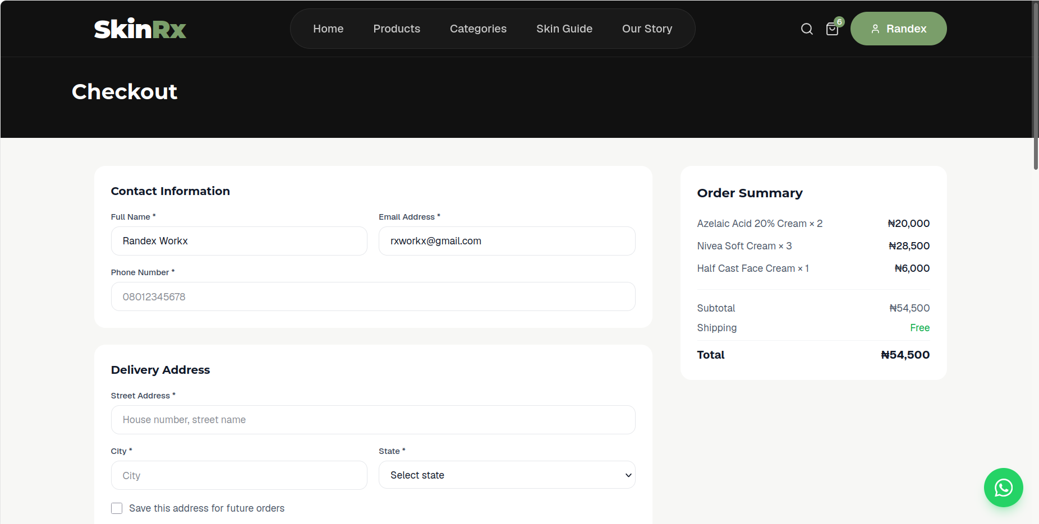Open the Randex account button
Image resolution: width=1039 pixels, height=524 pixels.
coord(898,29)
